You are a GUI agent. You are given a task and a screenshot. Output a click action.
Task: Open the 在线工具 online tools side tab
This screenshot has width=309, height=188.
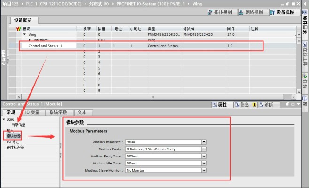tap(305, 54)
